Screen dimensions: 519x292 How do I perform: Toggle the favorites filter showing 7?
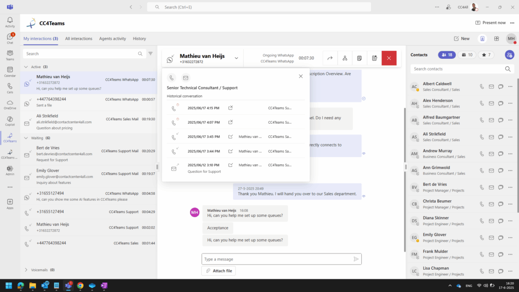[x=487, y=55]
